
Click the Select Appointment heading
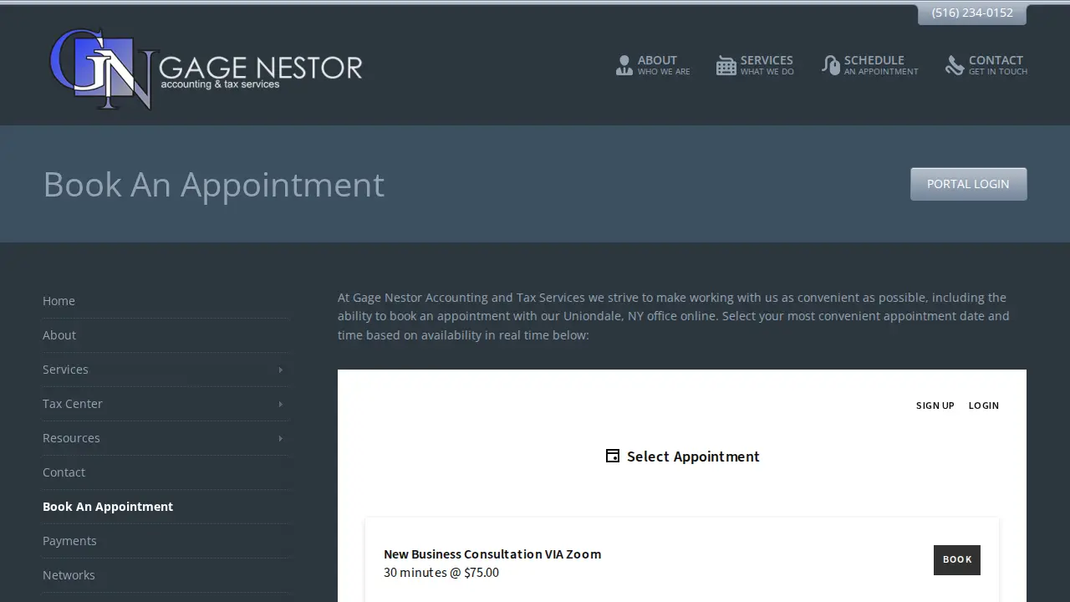click(x=693, y=457)
